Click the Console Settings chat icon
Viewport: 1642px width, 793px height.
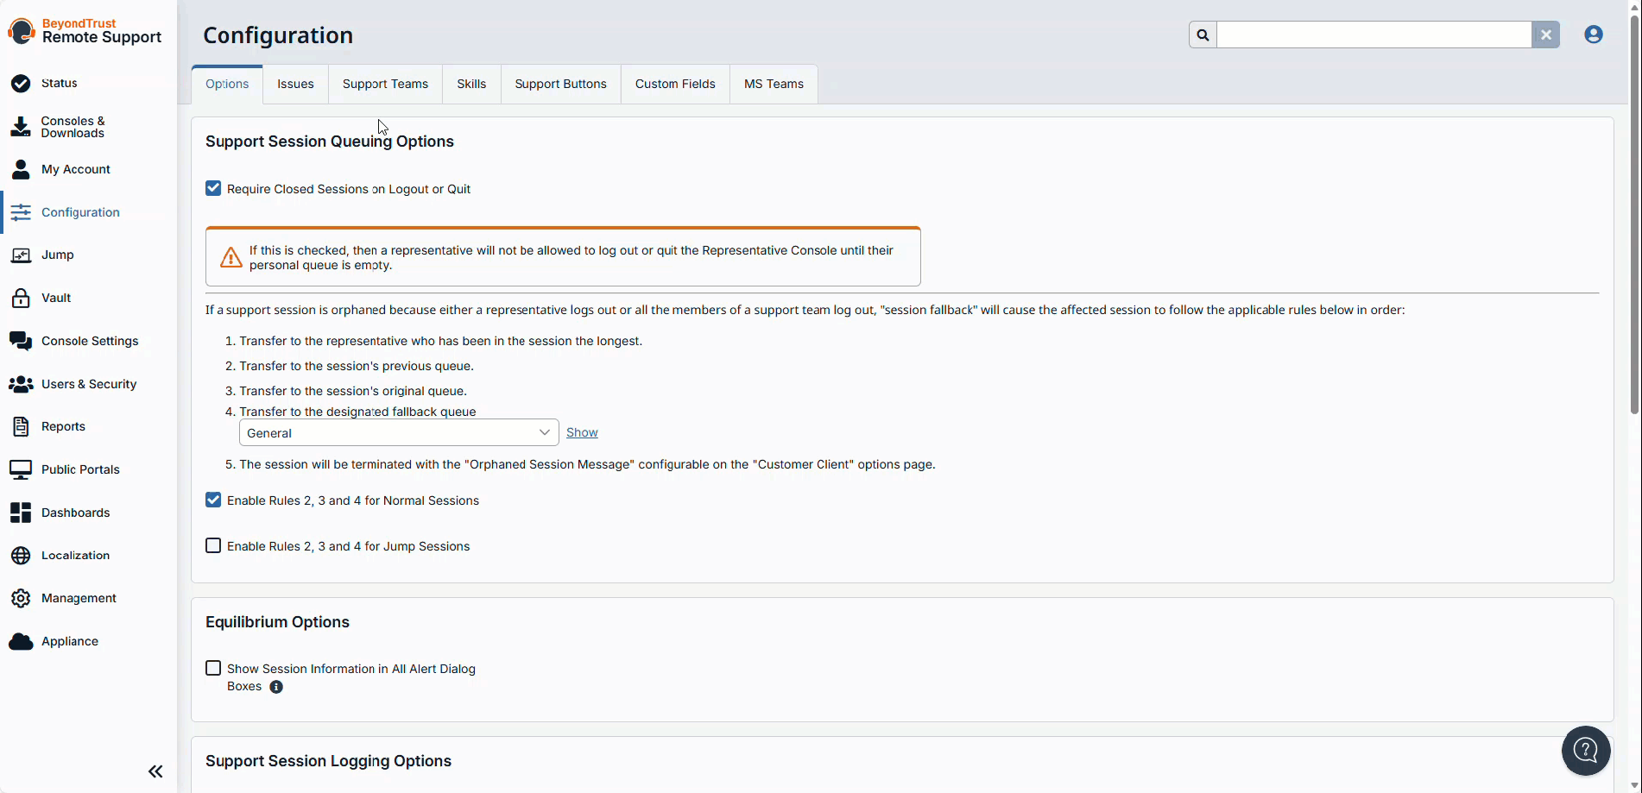tap(21, 341)
